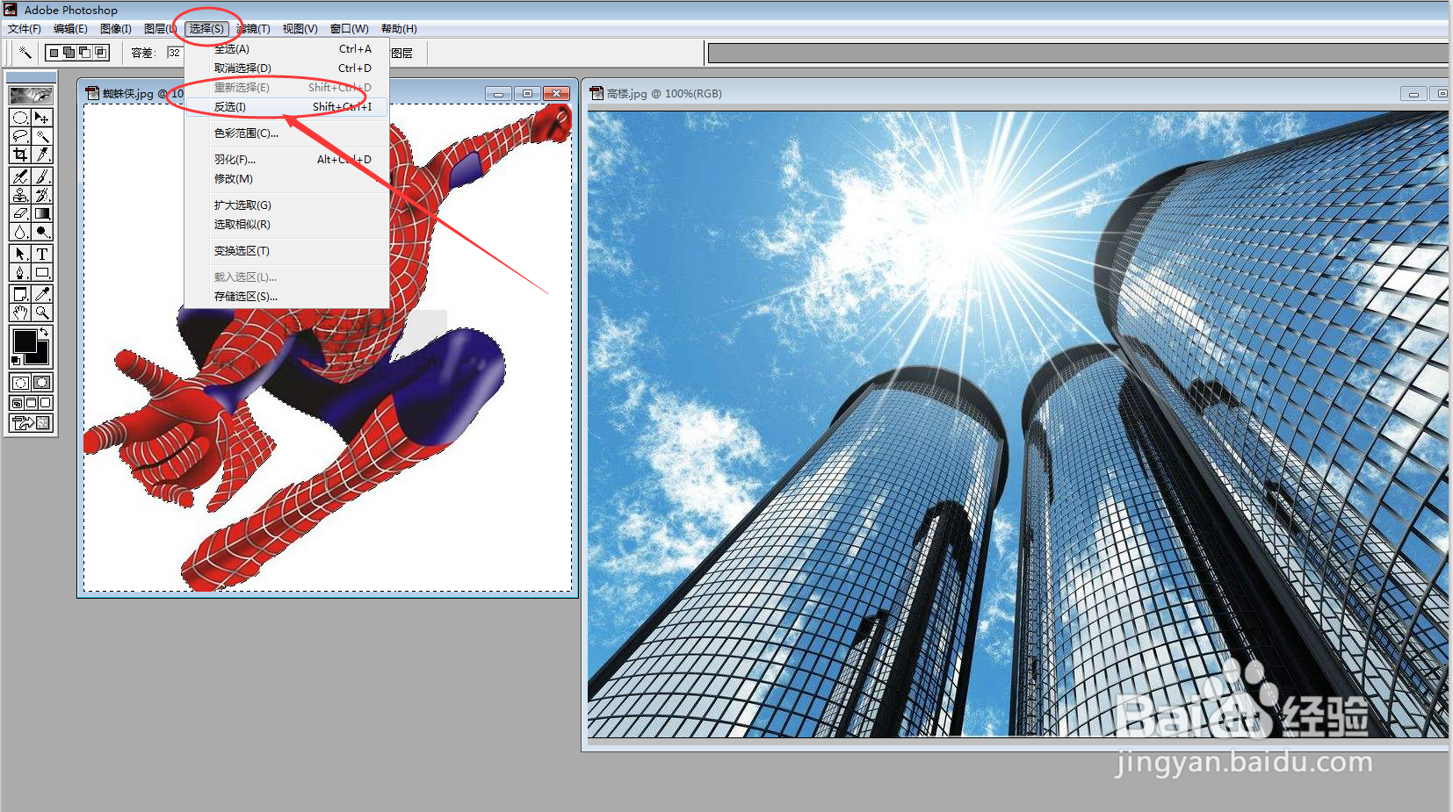
Task: Open the Magic Wand tool preset in options bar
Action: coord(25,53)
